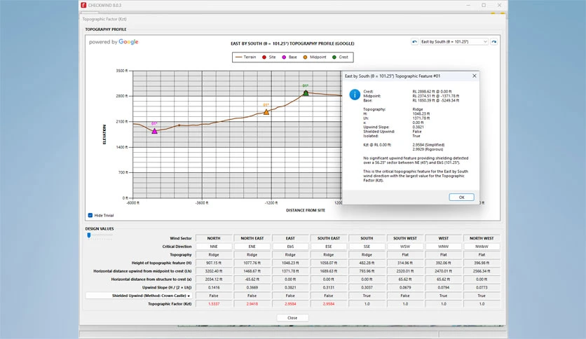Click the NWbW critical direction field

click(x=482, y=247)
